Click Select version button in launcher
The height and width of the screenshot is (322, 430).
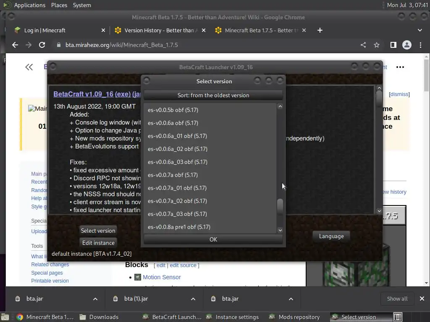point(98,231)
